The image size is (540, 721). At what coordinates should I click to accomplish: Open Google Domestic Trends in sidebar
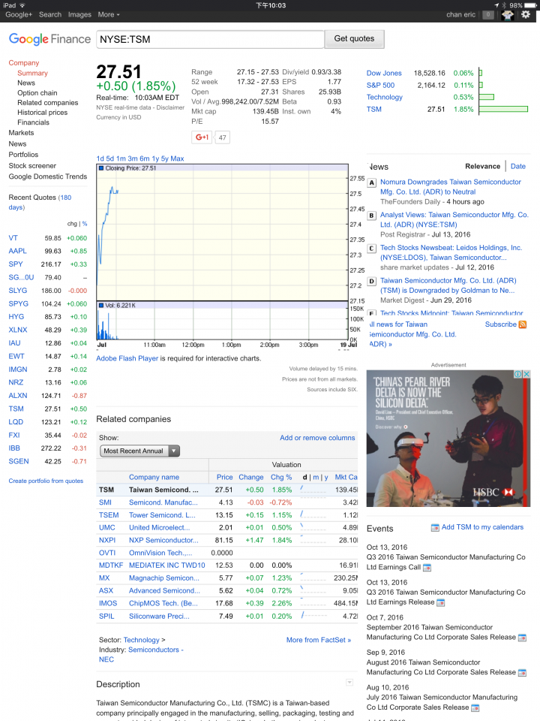[x=48, y=176]
